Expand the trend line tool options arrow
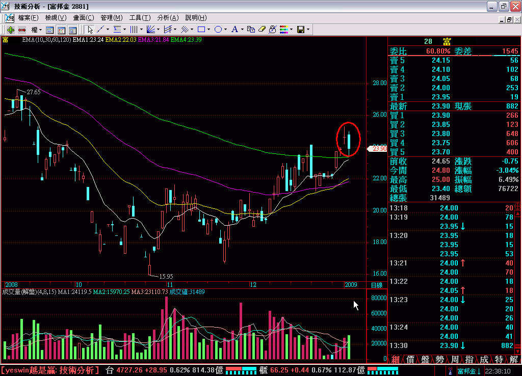The image size is (522, 376). [x=108, y=30]
